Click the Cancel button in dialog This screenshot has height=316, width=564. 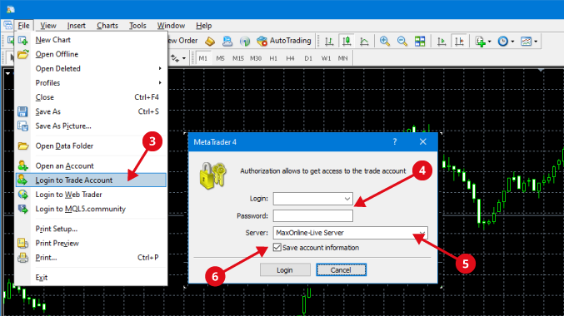click(x=341, y=269)
